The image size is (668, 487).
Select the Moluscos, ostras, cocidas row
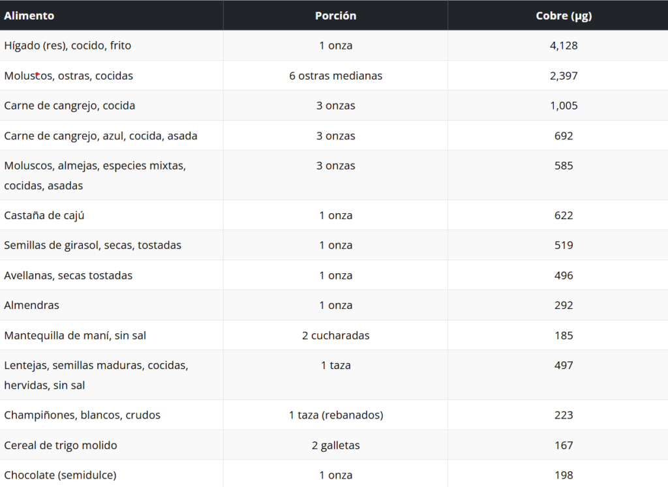(334, 76)
